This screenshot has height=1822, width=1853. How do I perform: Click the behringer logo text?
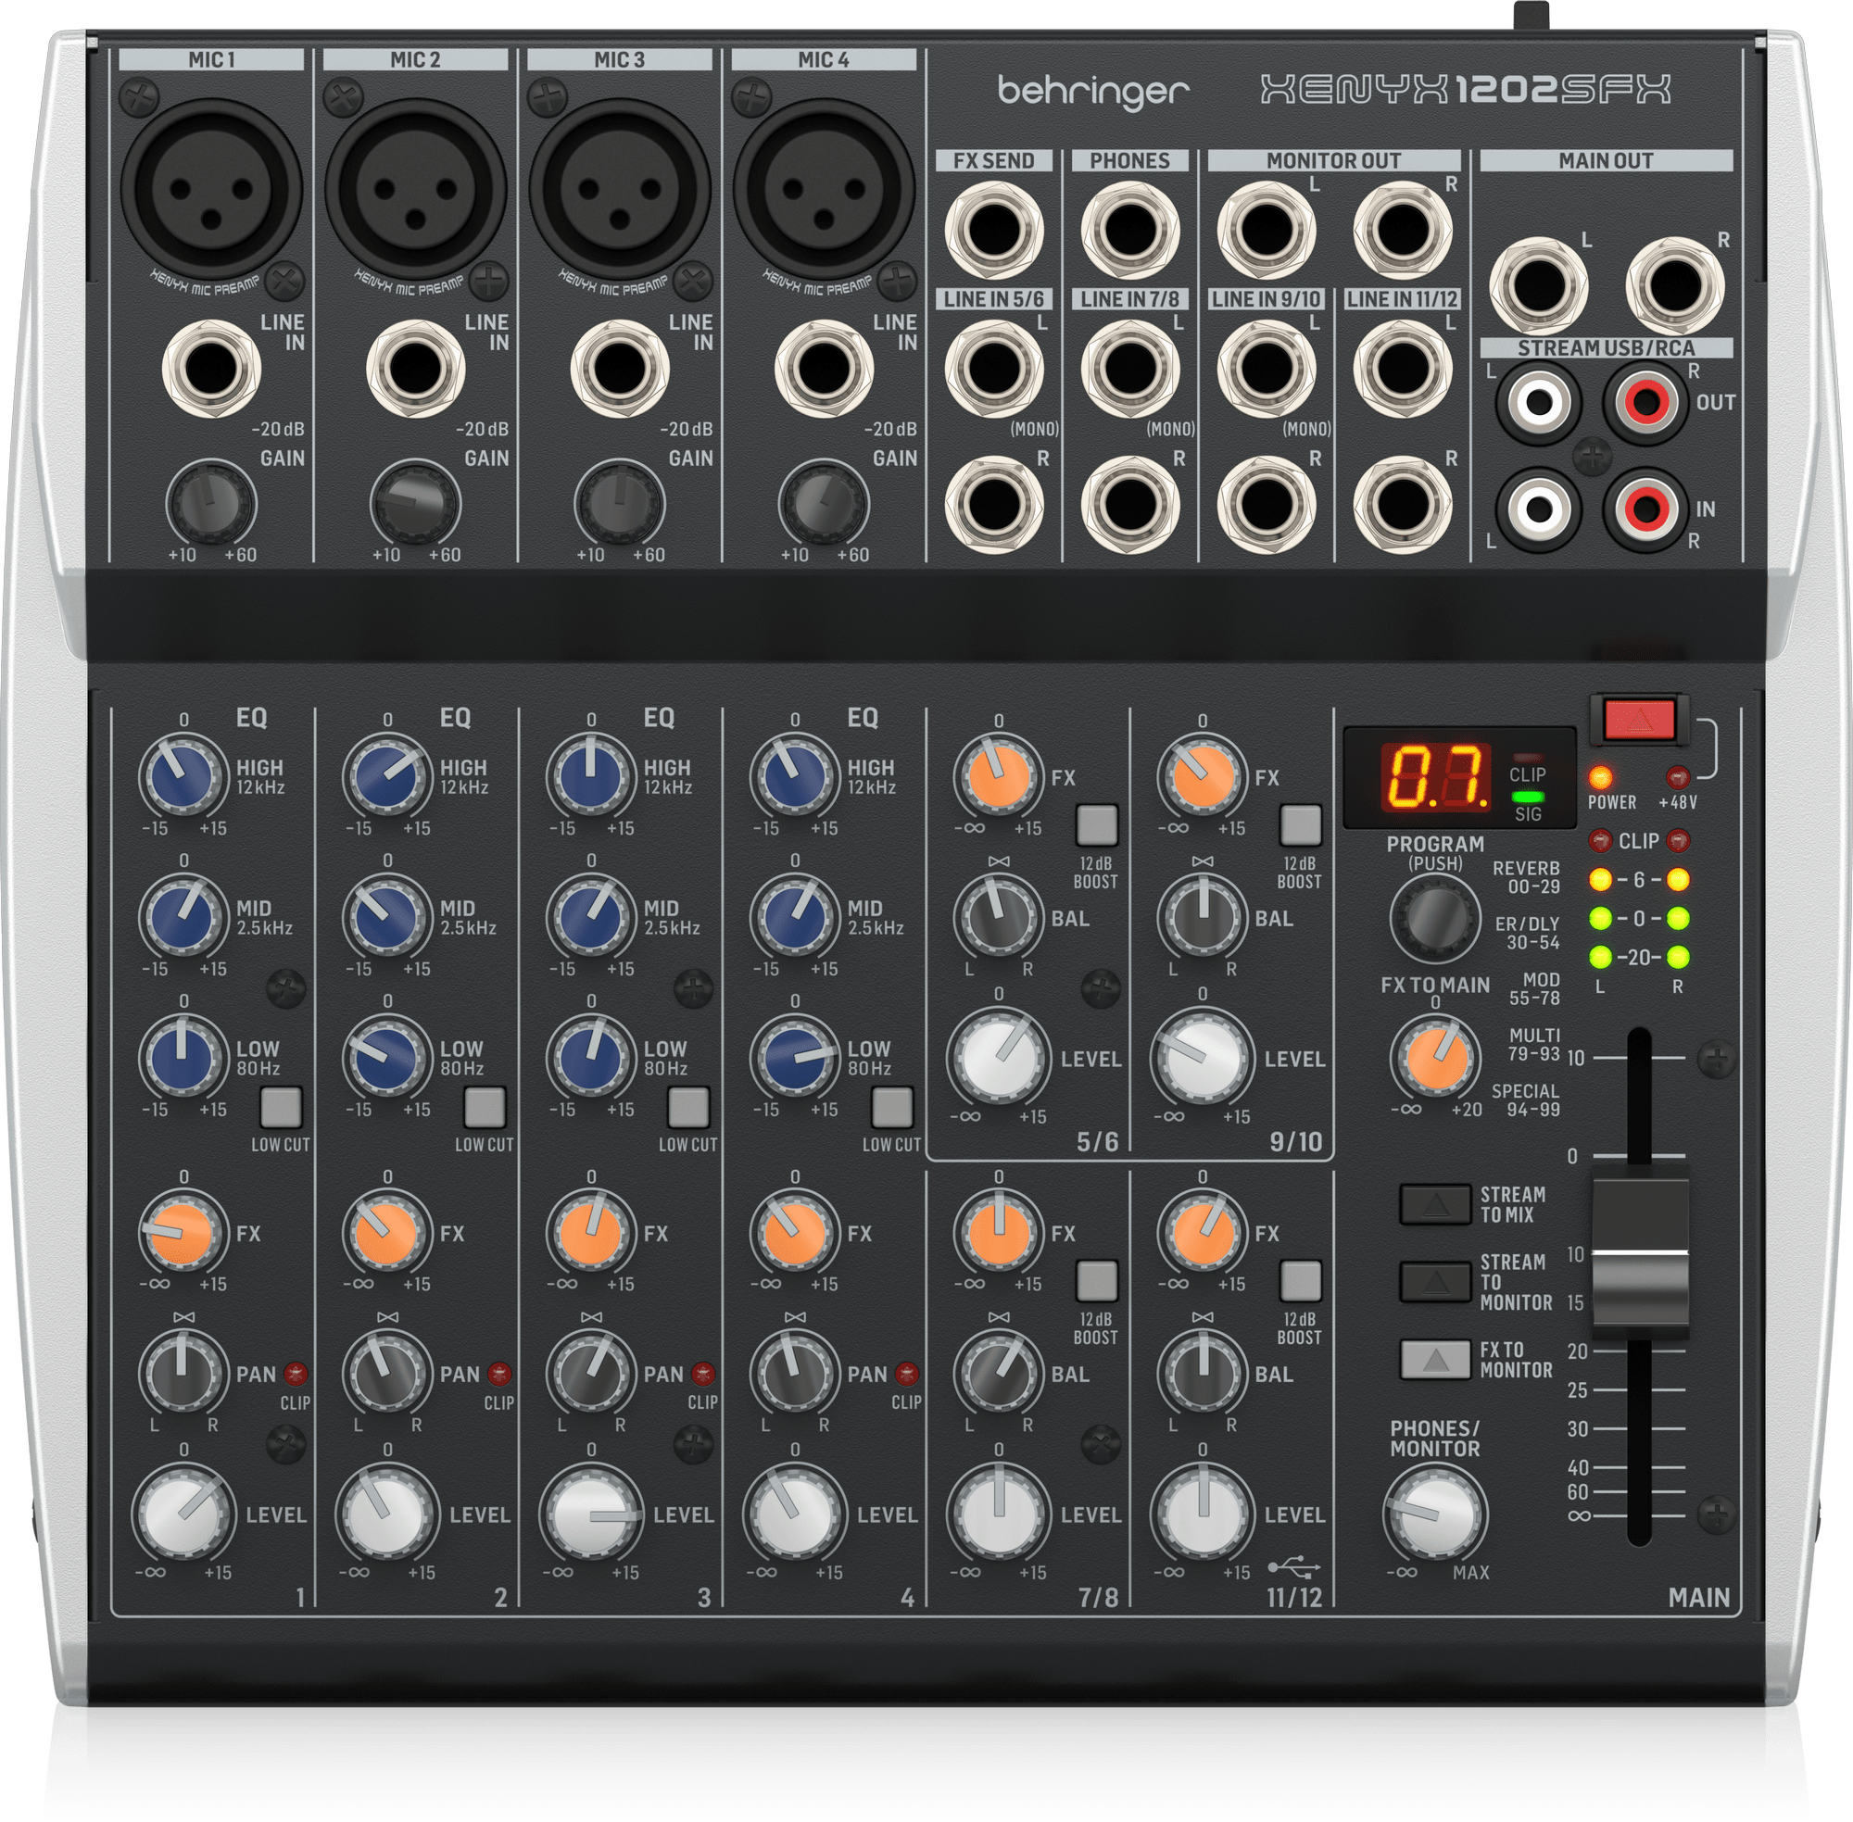[1093, 91]
